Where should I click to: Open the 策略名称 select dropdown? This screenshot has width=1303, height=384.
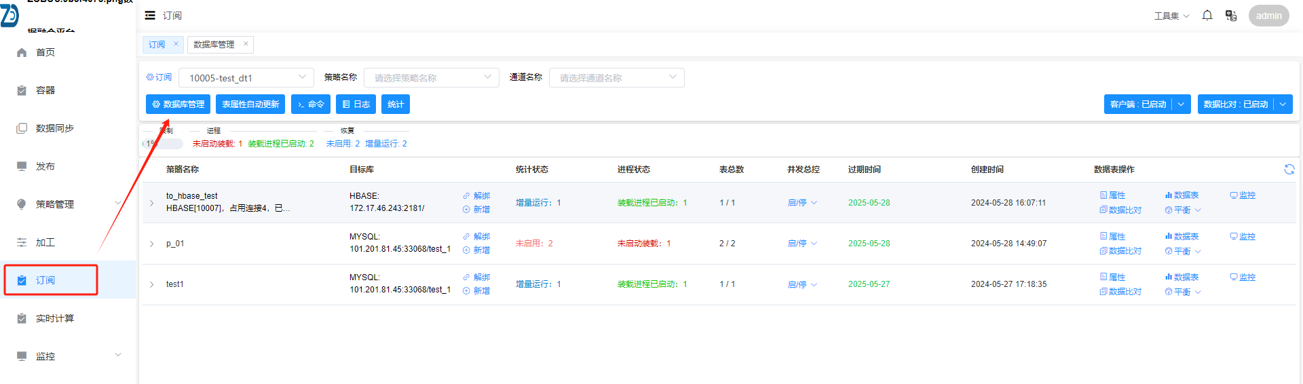432,77
